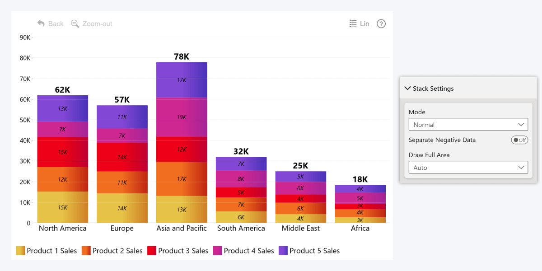
Task: Click Product 1 Sales legend icon
Action: (20, 251)
